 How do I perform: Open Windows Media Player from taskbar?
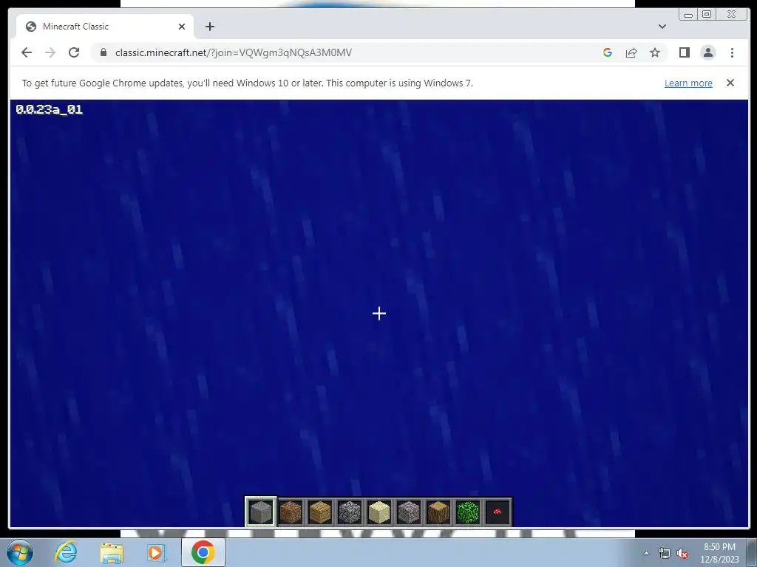pos(155,552)
